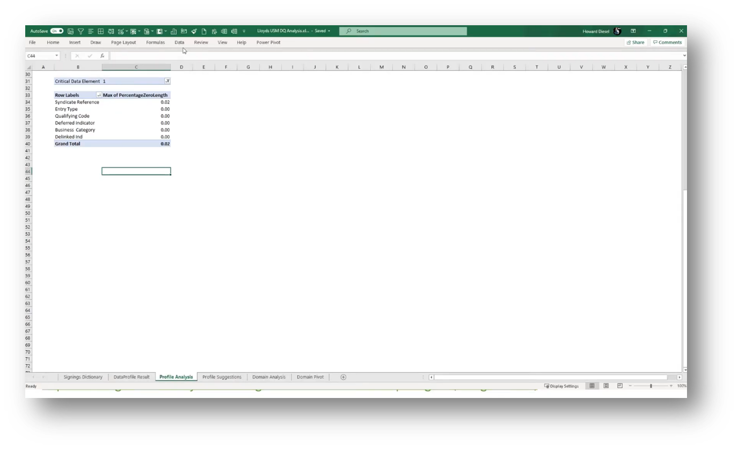The width and height of the screenshot is (738, 449).
Task: Click the Share button
Action: tap(635, 42)
